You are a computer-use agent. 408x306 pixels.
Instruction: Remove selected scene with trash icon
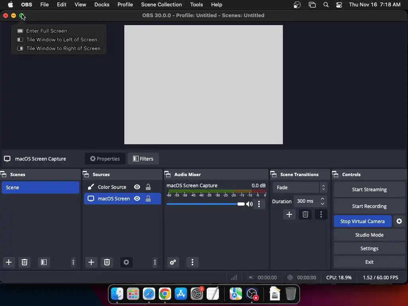tap(24, 262)
